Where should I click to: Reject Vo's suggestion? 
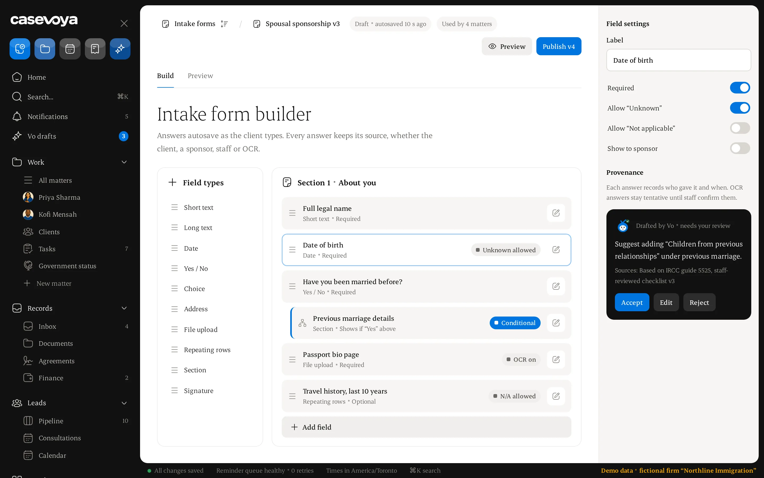pos(699,302)
